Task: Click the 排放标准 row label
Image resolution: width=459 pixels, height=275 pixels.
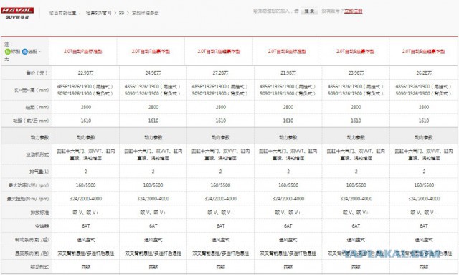Action: [x=40, y=213]
